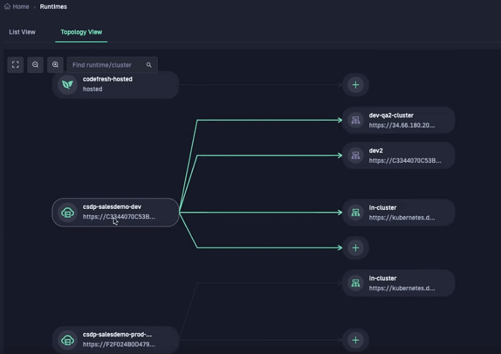Click the dev2 https://C3344070C53B... URL
Viewport: 501px width, 354px height.
405,160
